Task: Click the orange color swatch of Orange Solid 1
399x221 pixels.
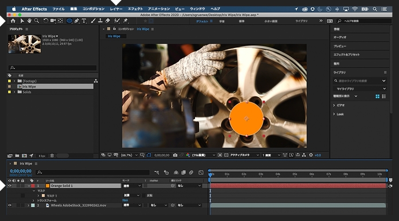Action: (x=47, y=186)
